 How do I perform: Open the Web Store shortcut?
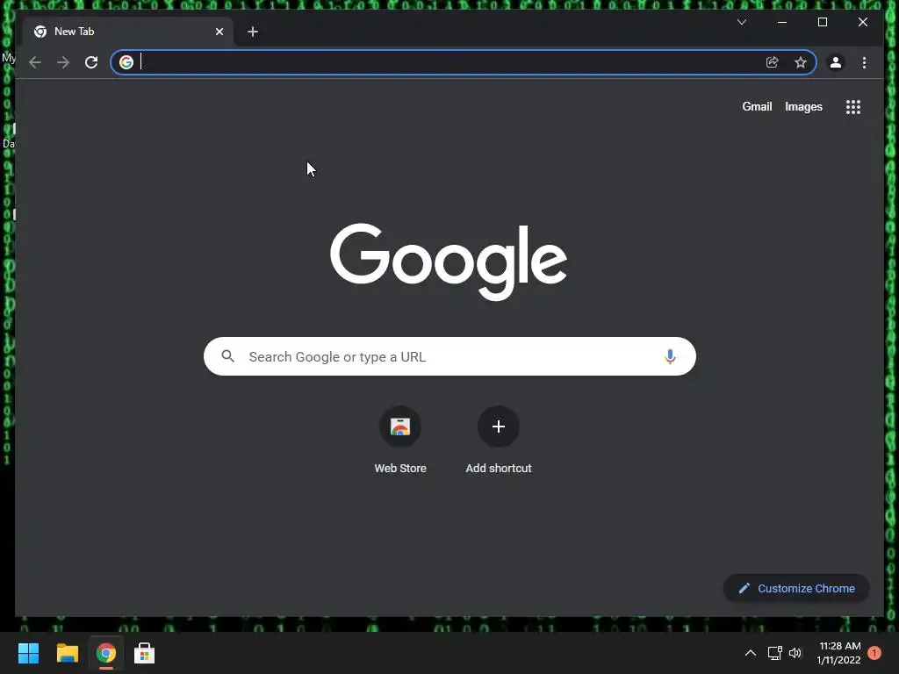tap(400, 441)
